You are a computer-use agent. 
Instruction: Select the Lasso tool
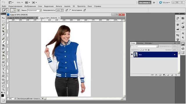pyautogui.click(x=3, y=25)
